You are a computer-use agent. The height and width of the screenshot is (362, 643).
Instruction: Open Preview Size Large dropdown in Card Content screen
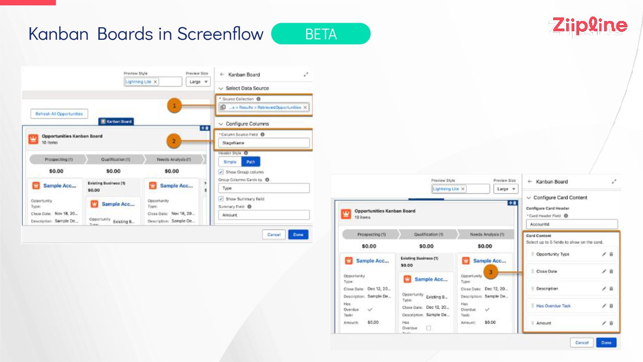tap(505, 189)
